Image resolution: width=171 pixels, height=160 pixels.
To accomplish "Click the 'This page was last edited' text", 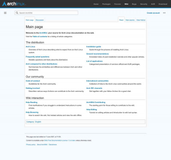I will (44, 137).
